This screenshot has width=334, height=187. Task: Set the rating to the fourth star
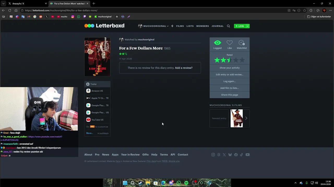(236, 60)
